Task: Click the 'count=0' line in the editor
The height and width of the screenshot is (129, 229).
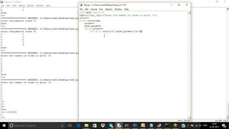Action: point(84,18)
